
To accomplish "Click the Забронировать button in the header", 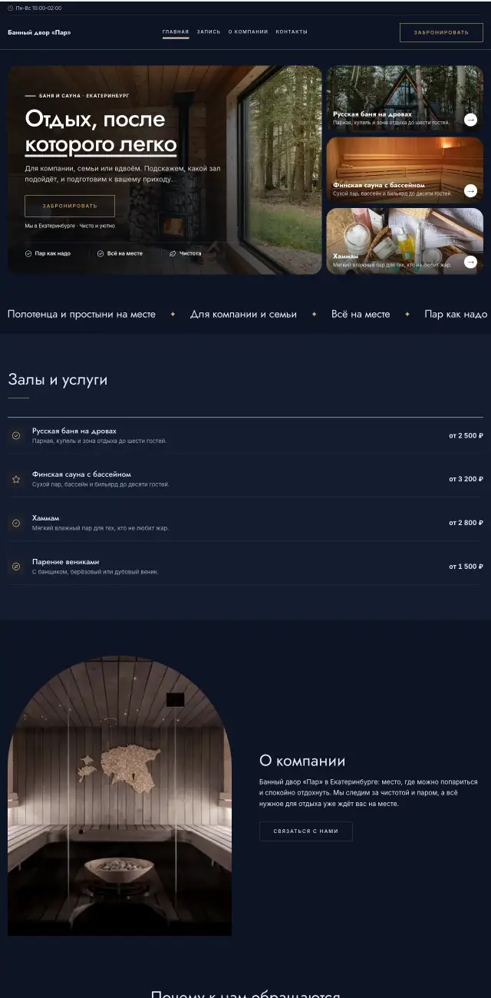I will coord(441,32).
